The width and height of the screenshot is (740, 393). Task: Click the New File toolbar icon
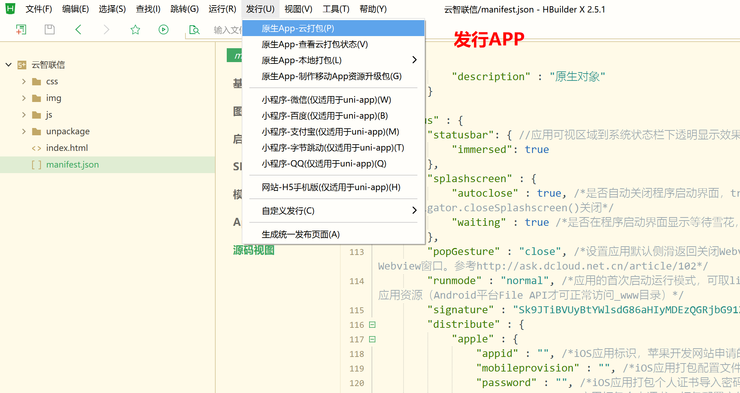[21, 30]
